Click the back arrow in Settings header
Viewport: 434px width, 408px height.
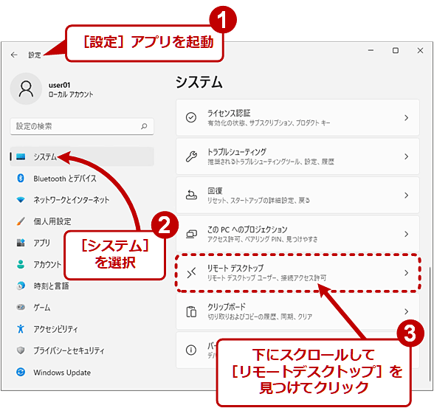(x=14, y=55)
